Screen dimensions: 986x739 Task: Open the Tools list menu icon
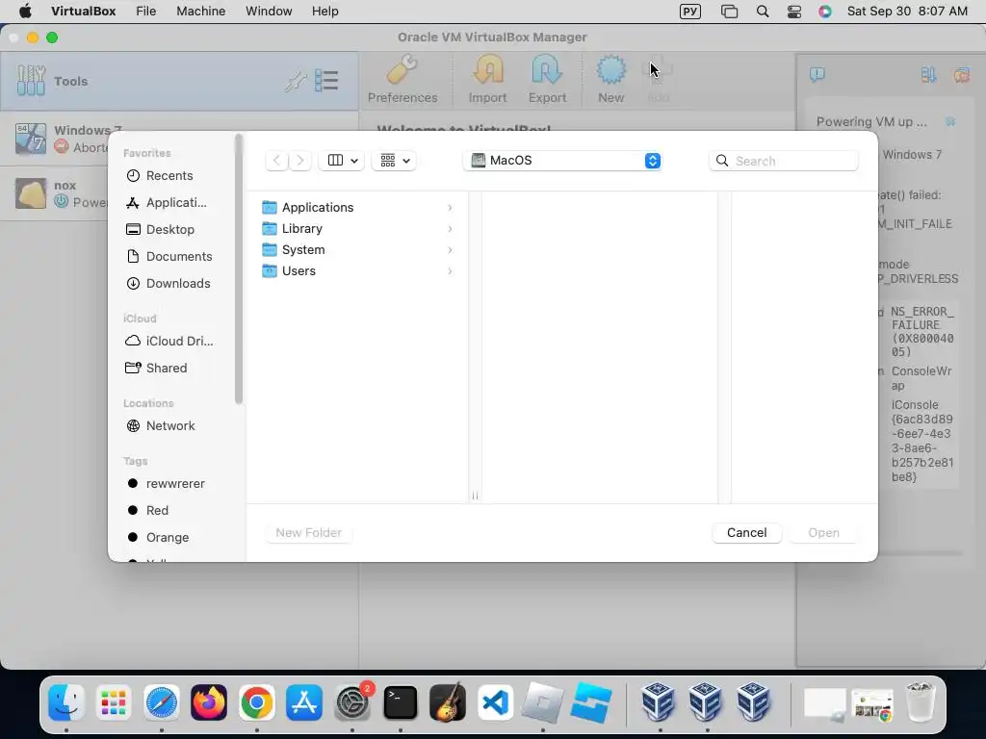click(x=326, y=81)
